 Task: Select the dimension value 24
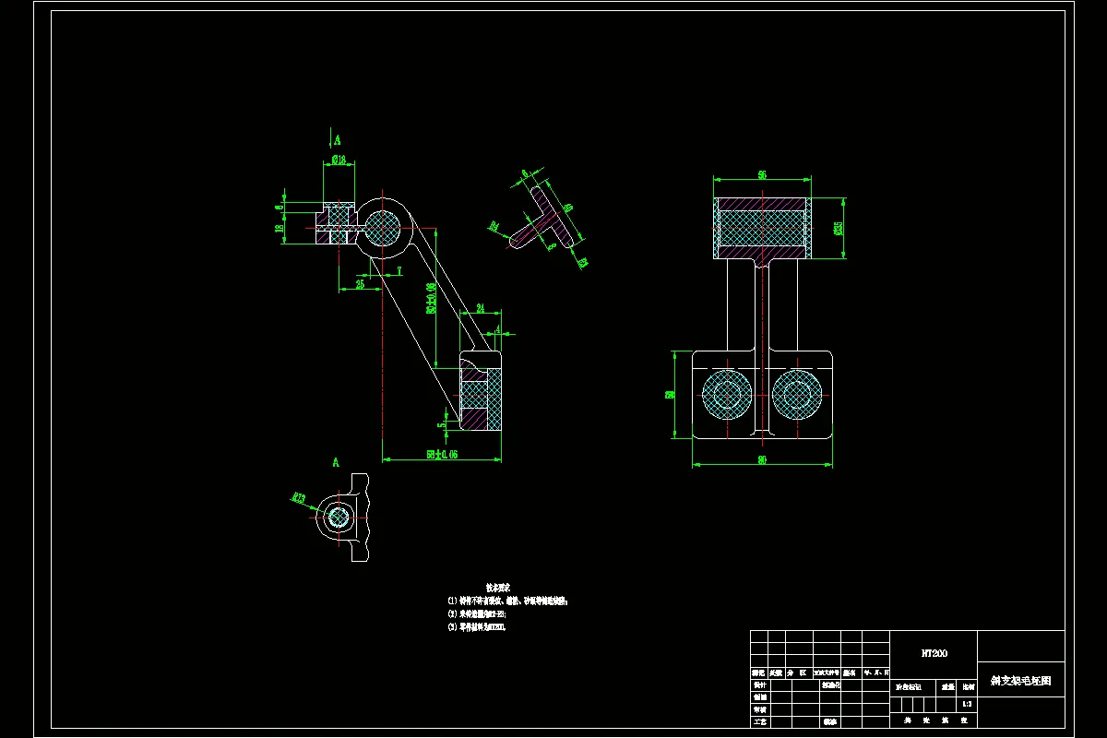[x=480, y=308]
